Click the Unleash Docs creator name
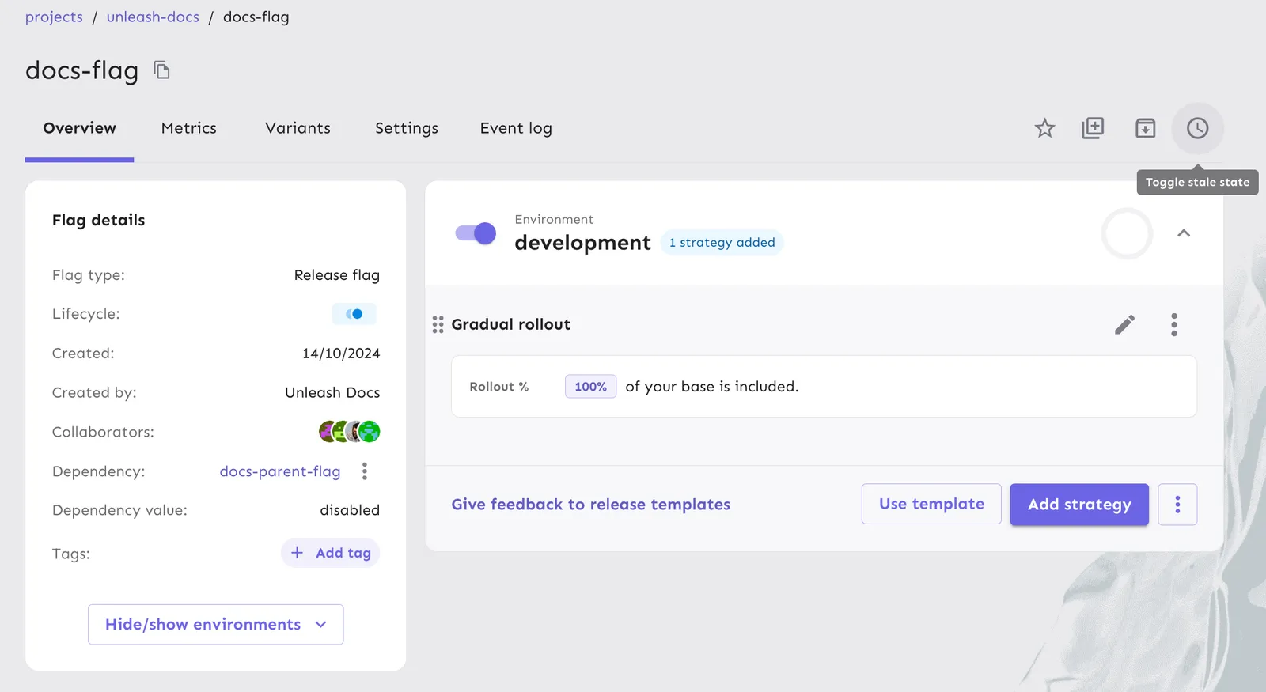1266x692 pixels. 332,393
